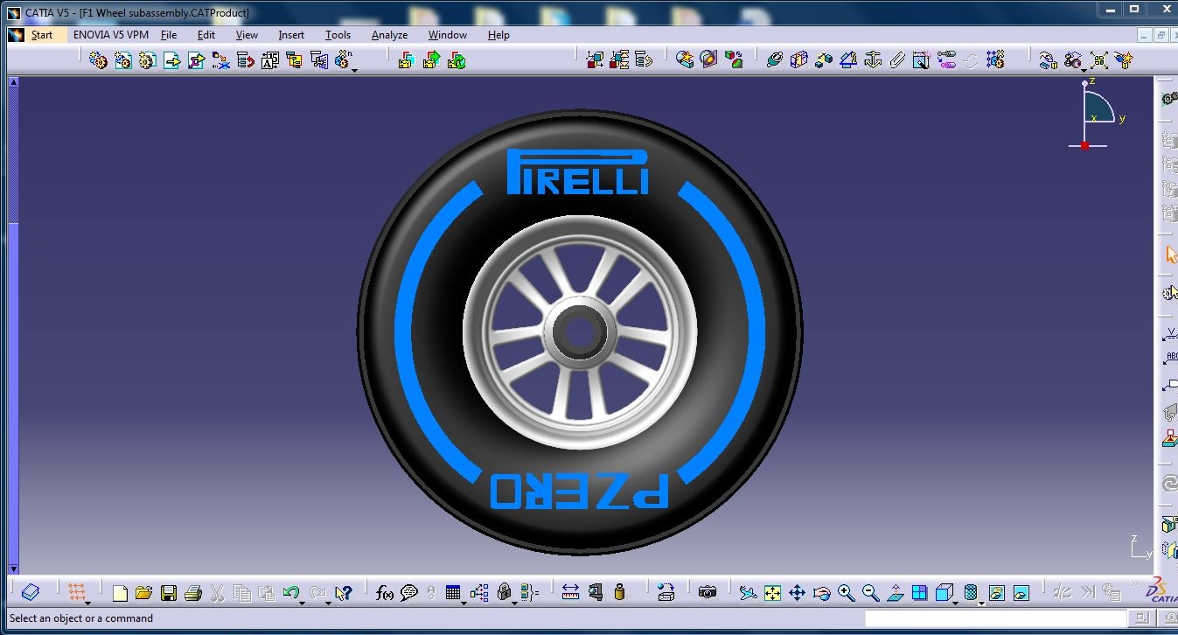Click the Replace Component icon
The image size is (1178, 635).
220,59
